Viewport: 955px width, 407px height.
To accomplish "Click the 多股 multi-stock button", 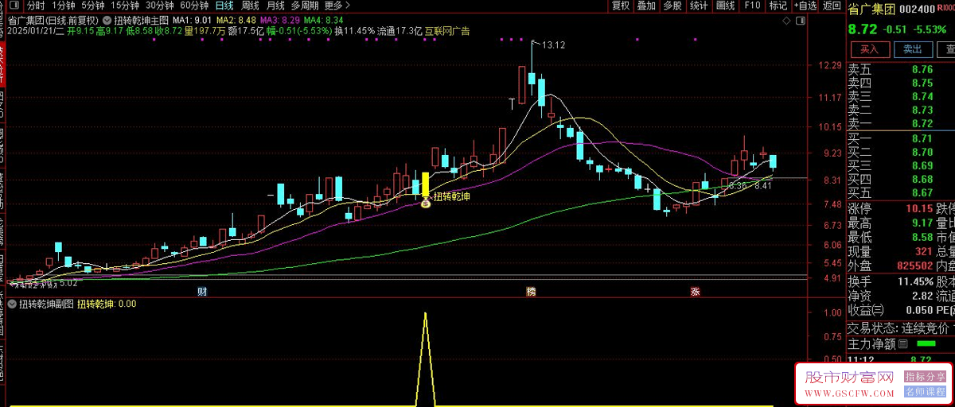I will 672,6.
